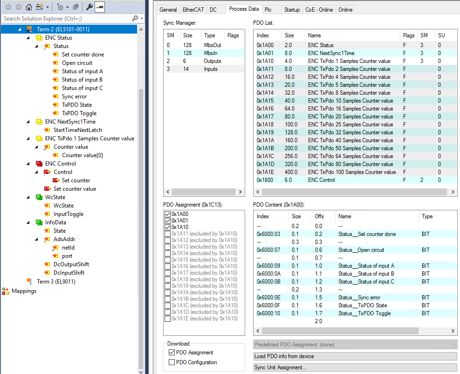460x374 pixels.
Task: Click the Sync error input variable icon
Action: pyautogui.click(x=55, y=97)
